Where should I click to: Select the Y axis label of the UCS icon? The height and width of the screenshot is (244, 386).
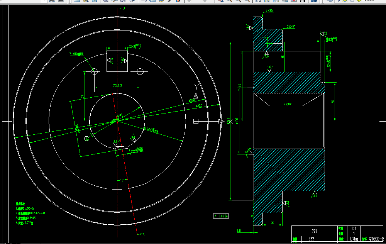click(196, 86)
